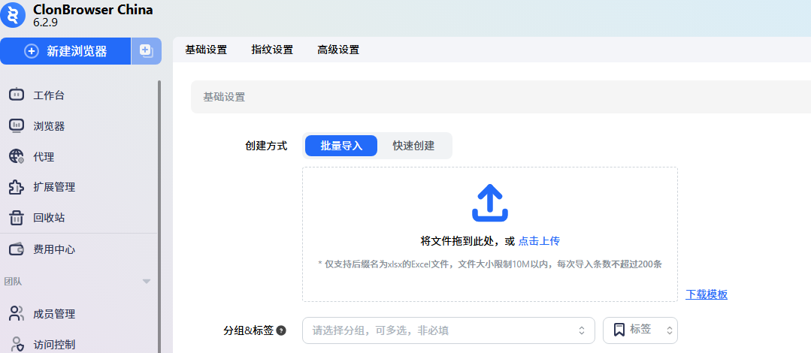This screenshot has height=353, width=811.
Task: Open the 标签 tag dropdown
Action: coord(640,330)
